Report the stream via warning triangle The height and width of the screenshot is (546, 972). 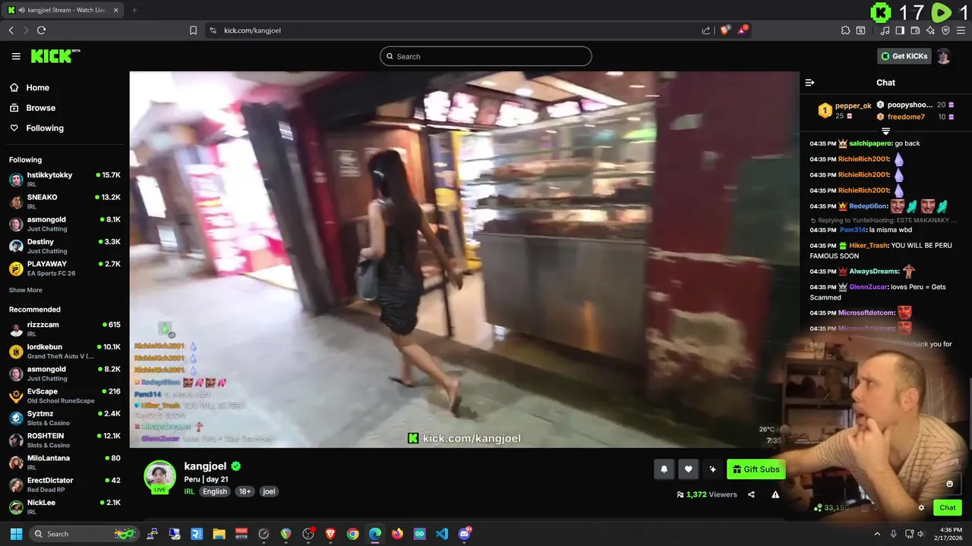coord(775,494)
